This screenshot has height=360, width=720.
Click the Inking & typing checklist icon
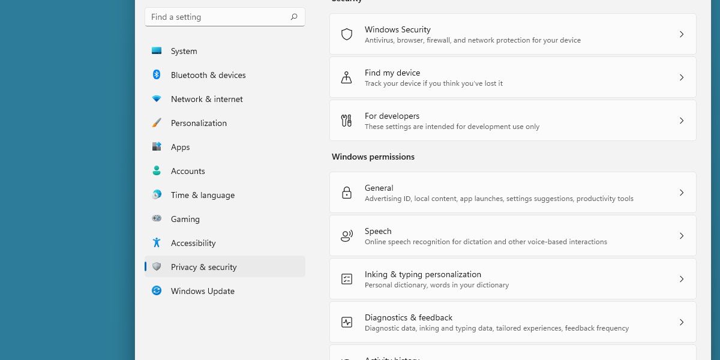[347, 279]
